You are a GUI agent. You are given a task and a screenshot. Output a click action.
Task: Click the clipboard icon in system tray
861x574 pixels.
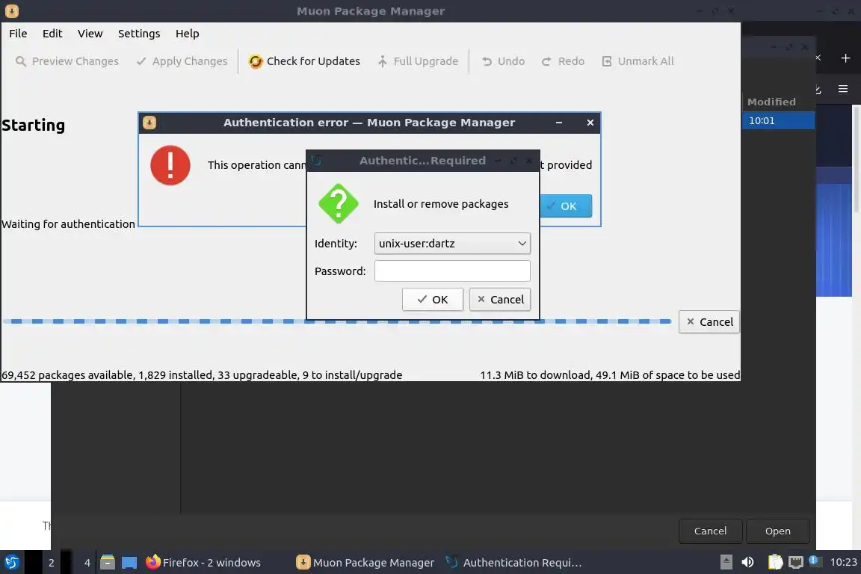(x=775, y=562)
